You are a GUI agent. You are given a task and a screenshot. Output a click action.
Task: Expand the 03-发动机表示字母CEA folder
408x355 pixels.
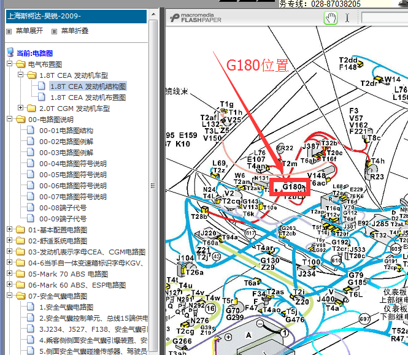tap(10, 251)
